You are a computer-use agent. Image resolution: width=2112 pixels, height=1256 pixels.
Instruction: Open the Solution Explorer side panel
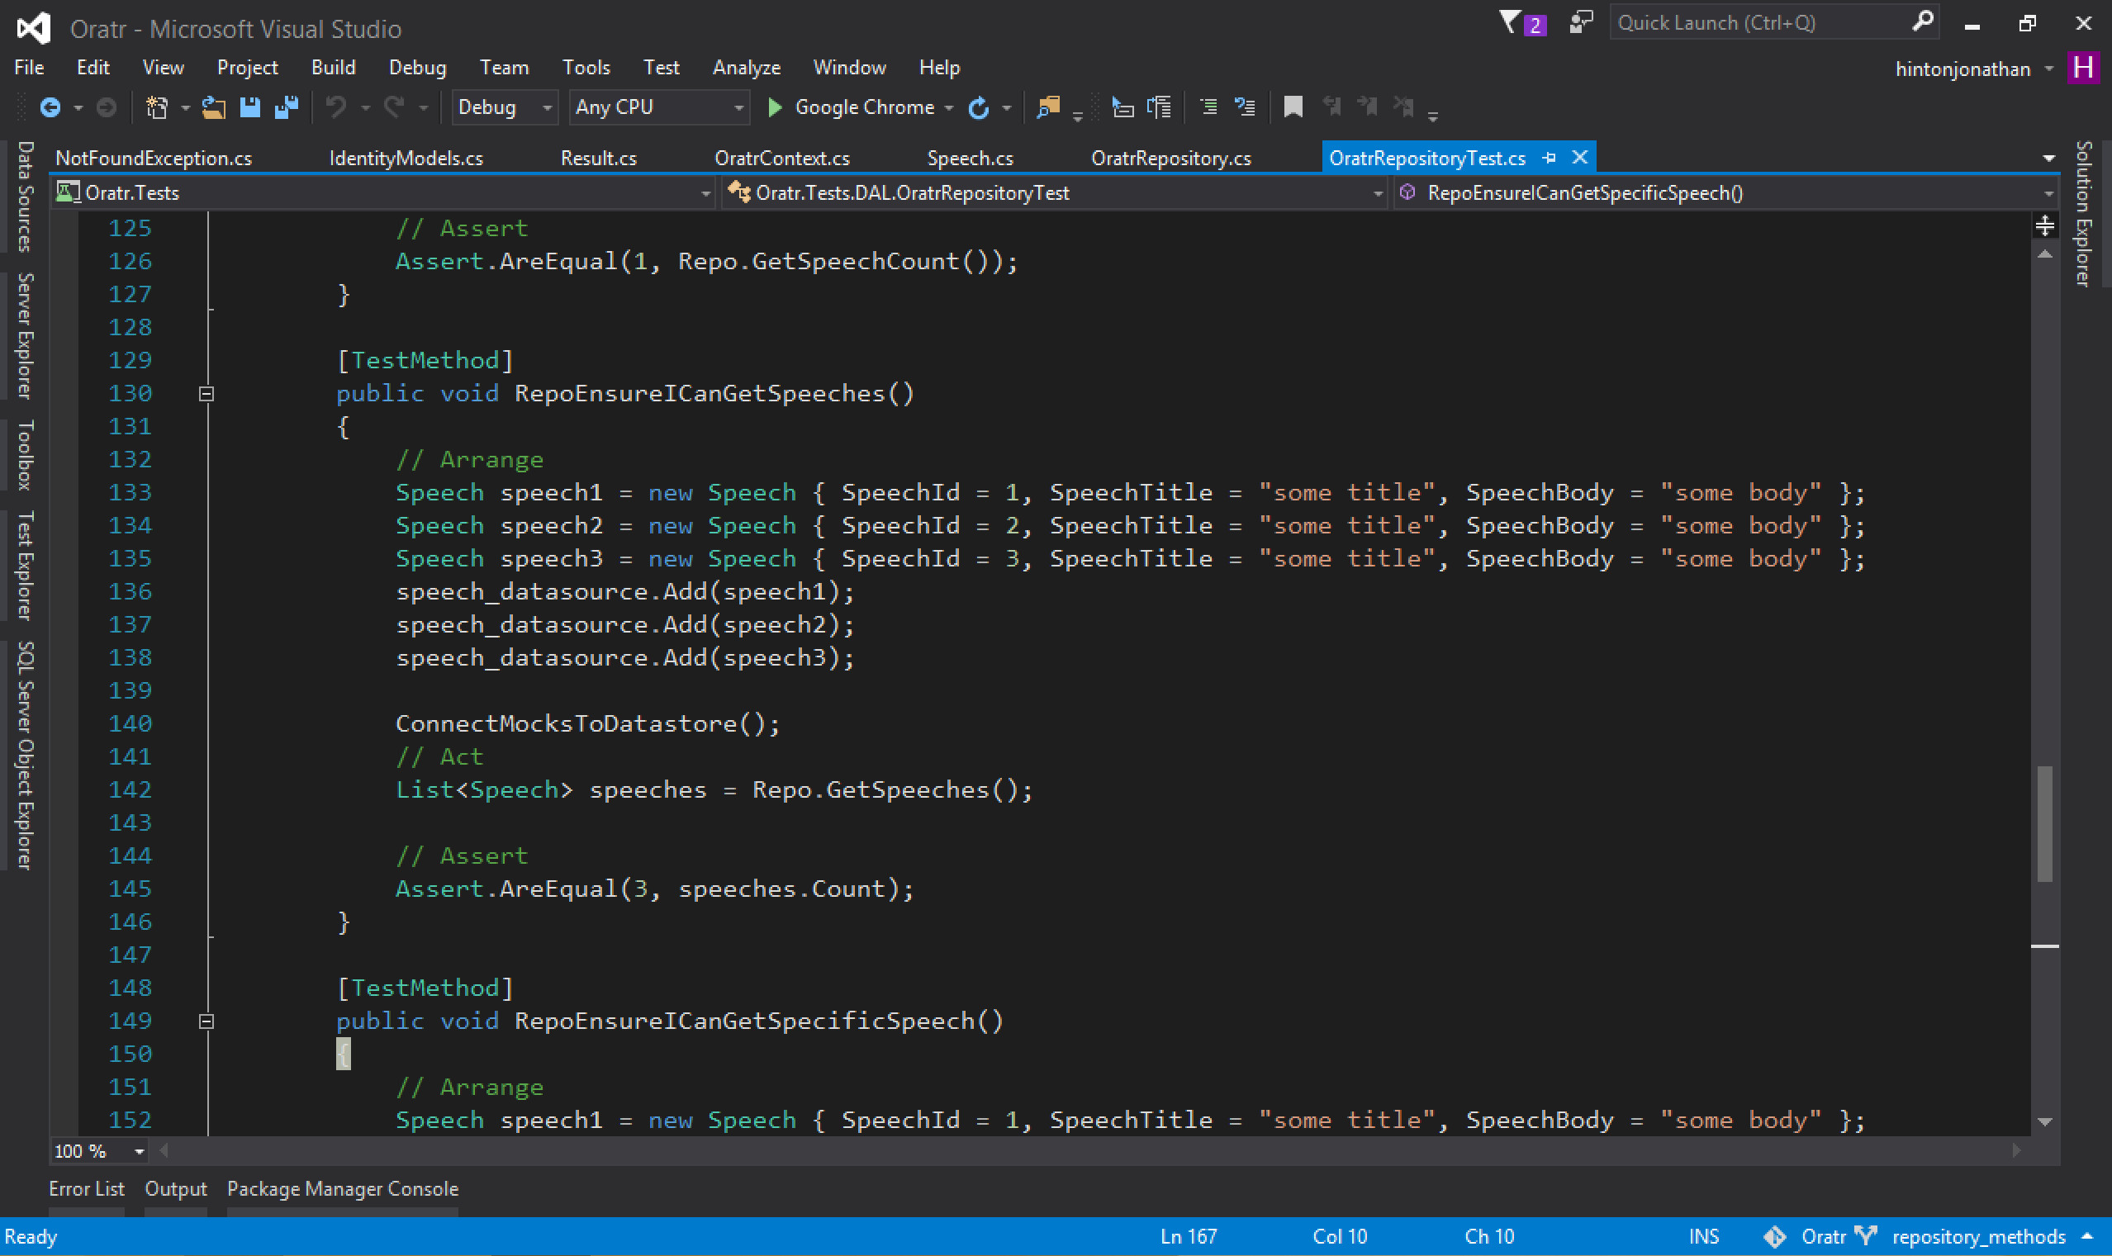coord(2083,213)
